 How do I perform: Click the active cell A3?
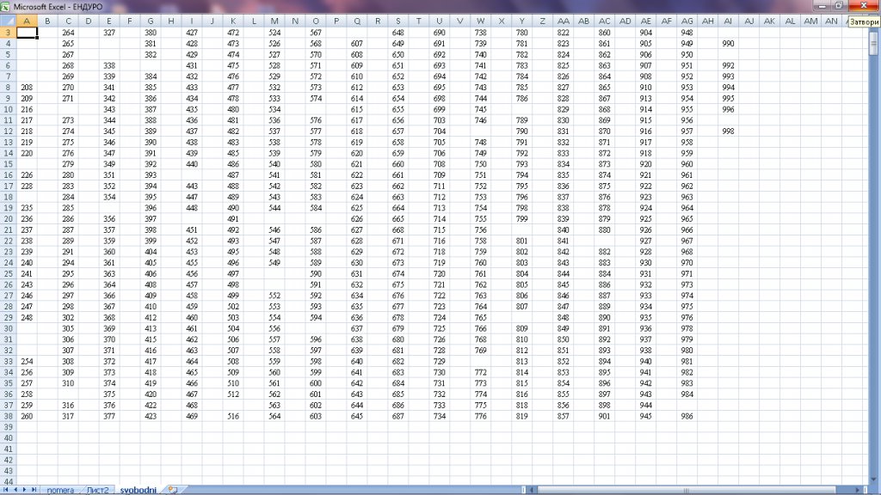(27, 33)
